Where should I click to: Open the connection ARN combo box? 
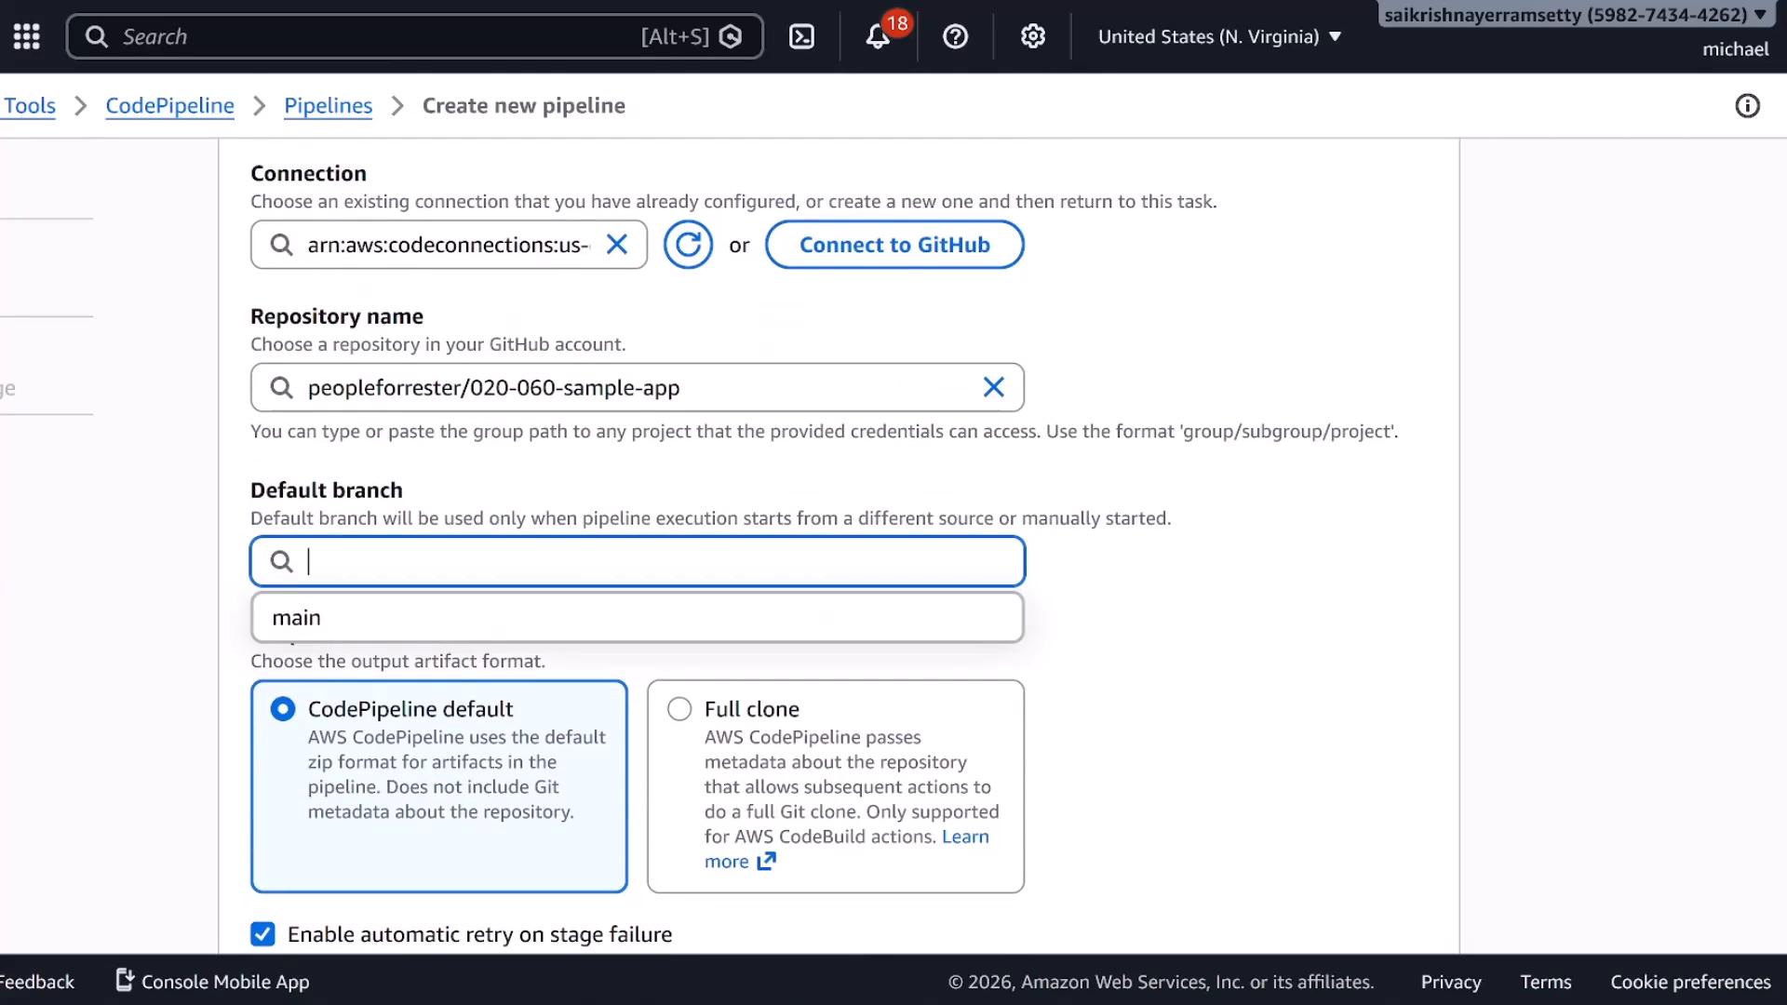tap(449, 245)
